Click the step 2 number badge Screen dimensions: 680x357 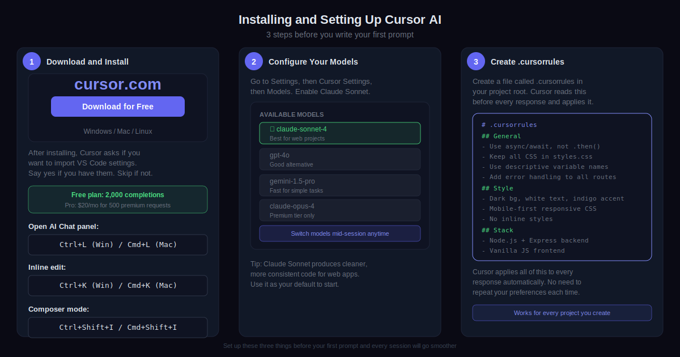[254, 61]
